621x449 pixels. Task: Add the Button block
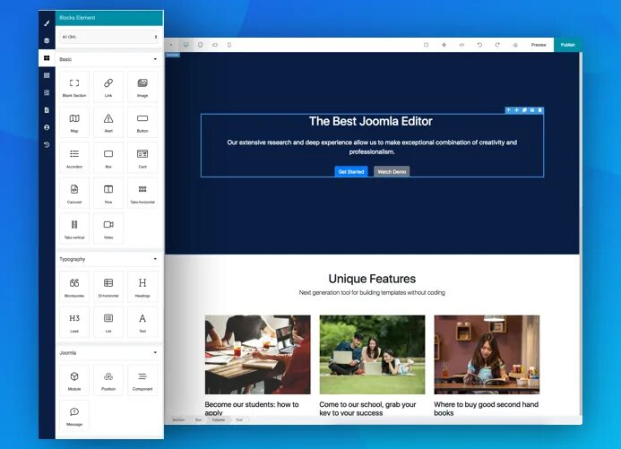[142, 122]
